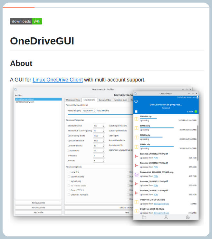
Task: Click the zip icon for OneDrive_2024-08-30.zip
Action: coord(137,211)
